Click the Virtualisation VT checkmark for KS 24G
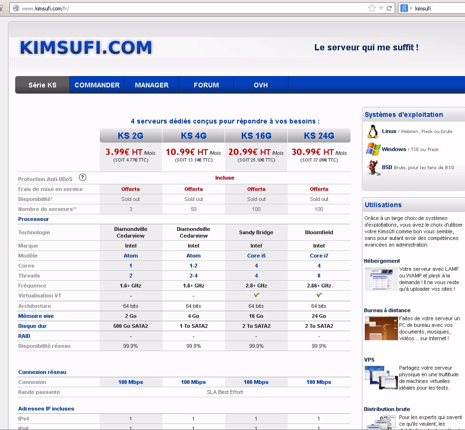The height and width of the screenshot is (430, 465). 319,295
